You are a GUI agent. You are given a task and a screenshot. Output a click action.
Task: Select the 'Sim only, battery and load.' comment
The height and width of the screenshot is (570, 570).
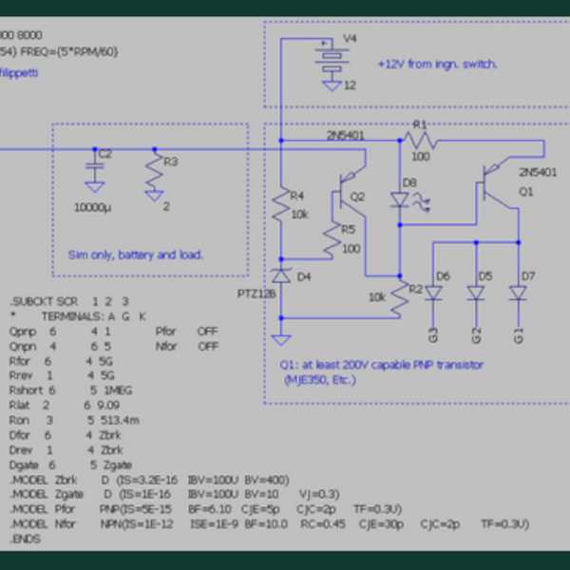click(135, 255)
